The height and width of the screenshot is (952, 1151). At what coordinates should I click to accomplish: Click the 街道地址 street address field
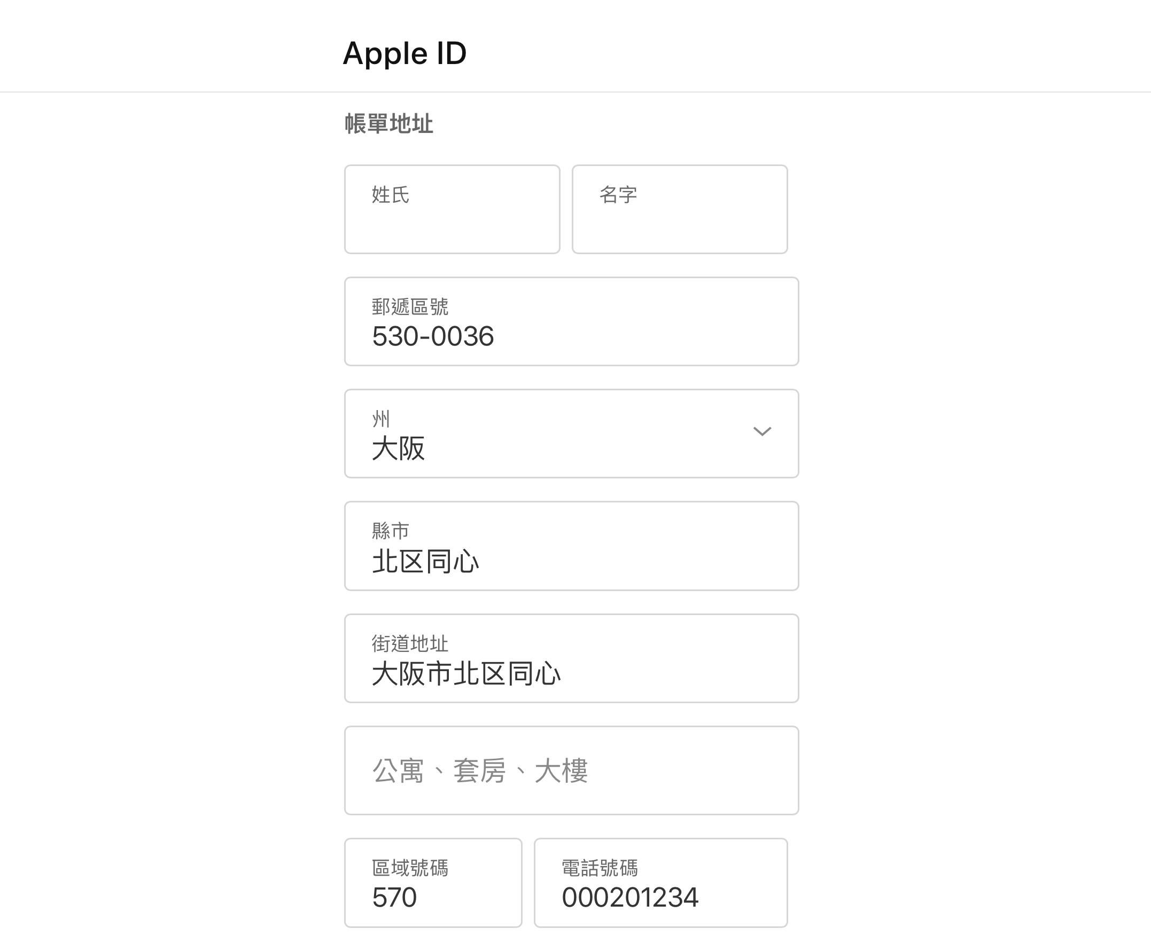572,658
